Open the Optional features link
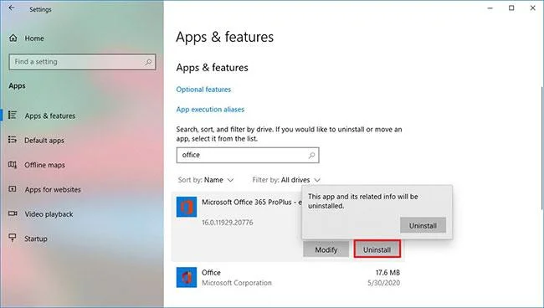Image resolution: width=544 pixels, height=308 pixels. 203,90
